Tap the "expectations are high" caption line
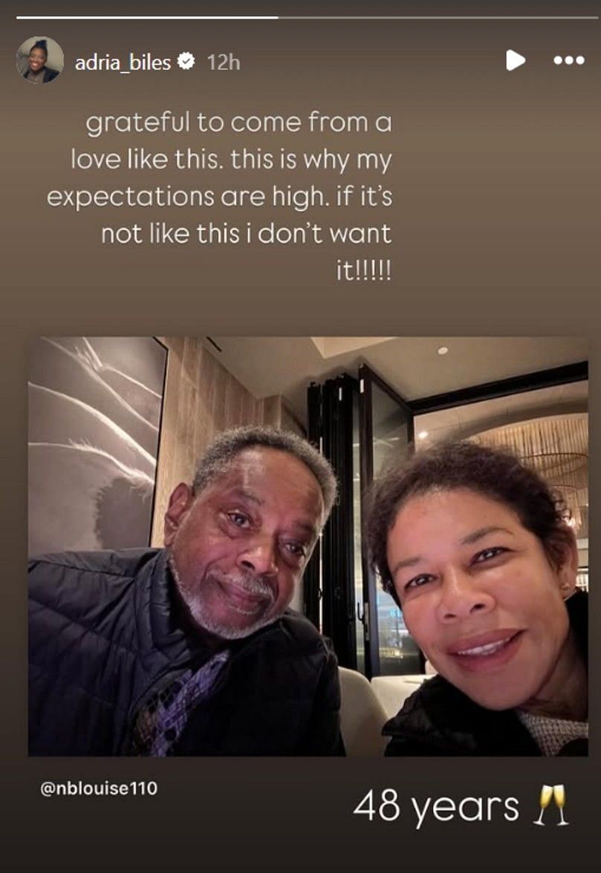The width and height of the screenshot is (601, 873). pyautogui.click(x=219, y=197)
